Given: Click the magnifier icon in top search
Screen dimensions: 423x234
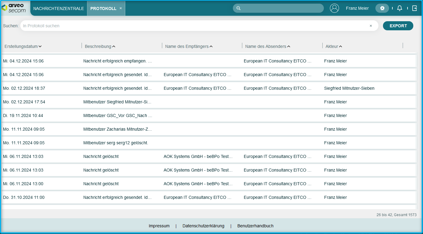Looking at the screenshot, I should (239, 8).
